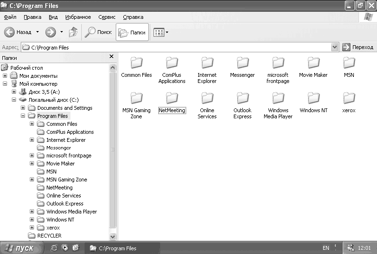The image size is (377, 254).
Task: Open the address bar dropdown arrow
Action: tap(334, 47)
